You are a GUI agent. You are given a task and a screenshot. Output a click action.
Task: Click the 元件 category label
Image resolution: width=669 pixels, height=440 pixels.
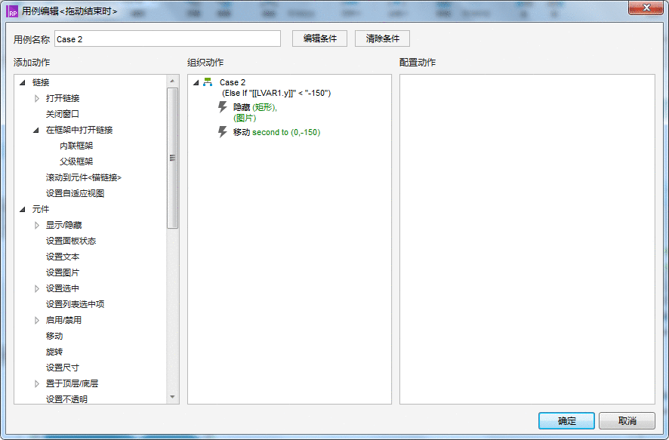(x=41, y=209)
